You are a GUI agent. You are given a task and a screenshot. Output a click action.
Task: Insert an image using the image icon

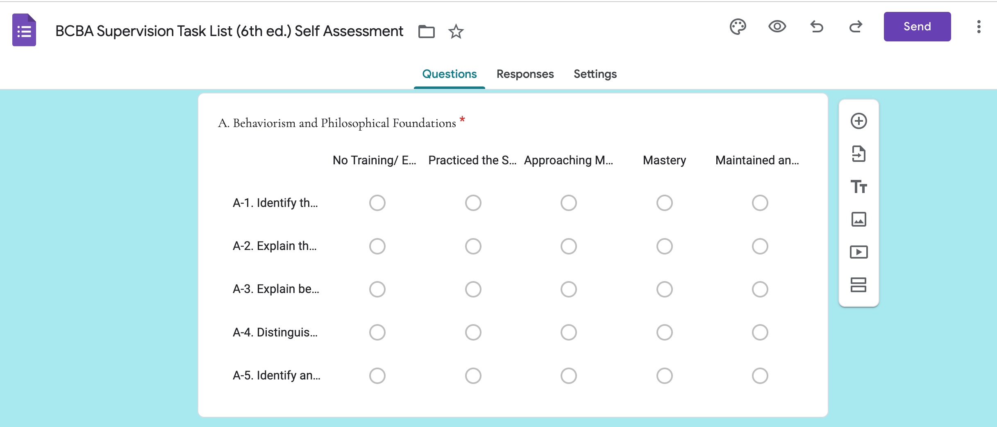click(x=859, y=219)
